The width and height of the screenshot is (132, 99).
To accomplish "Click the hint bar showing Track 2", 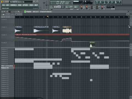I will (20, 8).
